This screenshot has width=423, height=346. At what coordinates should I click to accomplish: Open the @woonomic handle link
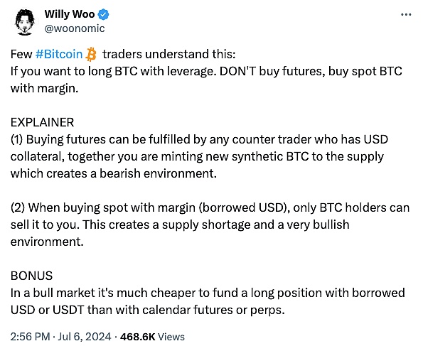75,28
